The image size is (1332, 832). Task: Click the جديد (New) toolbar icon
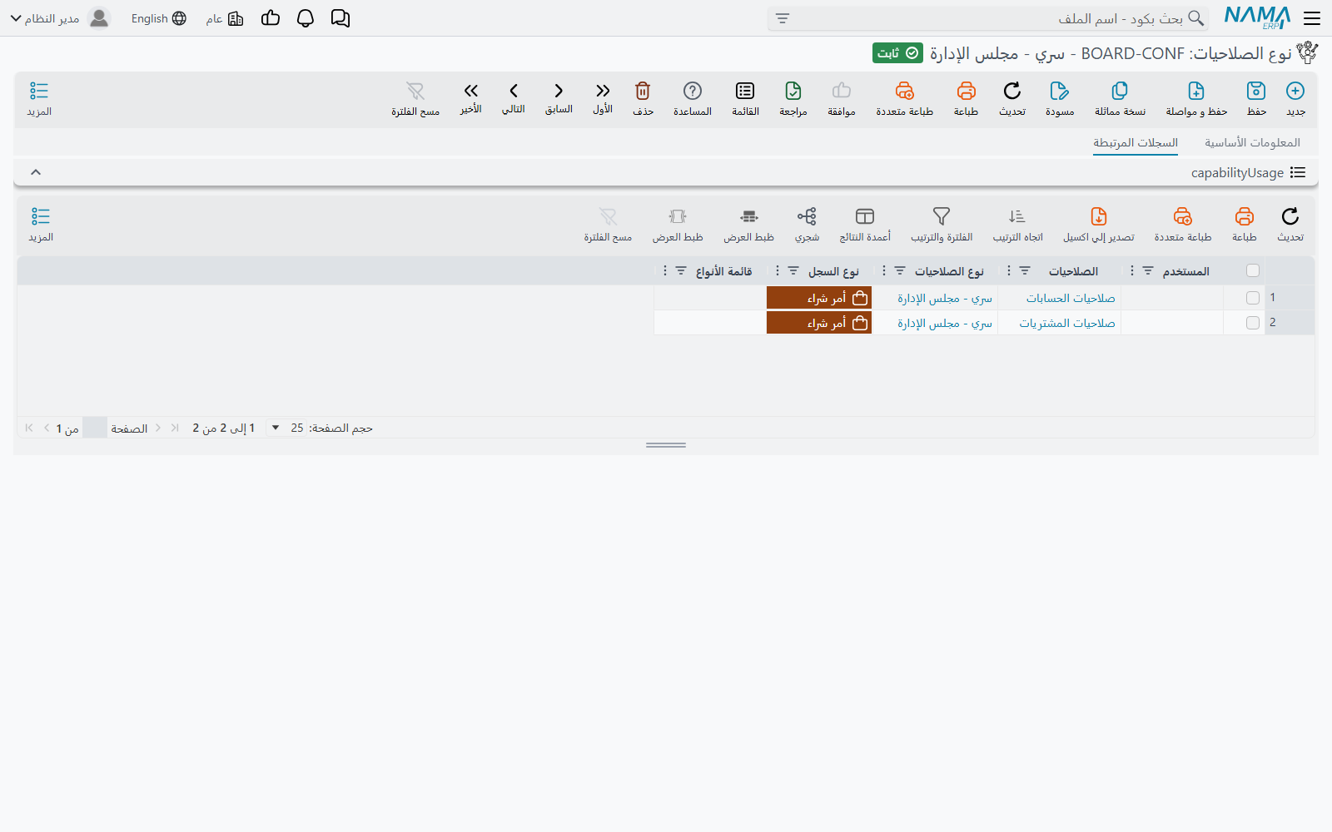pyautogui.click(x=1295, y=91)
